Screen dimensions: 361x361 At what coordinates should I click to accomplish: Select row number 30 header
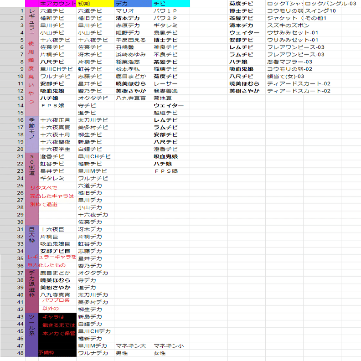pyautogui.click(x=12, y=222)
